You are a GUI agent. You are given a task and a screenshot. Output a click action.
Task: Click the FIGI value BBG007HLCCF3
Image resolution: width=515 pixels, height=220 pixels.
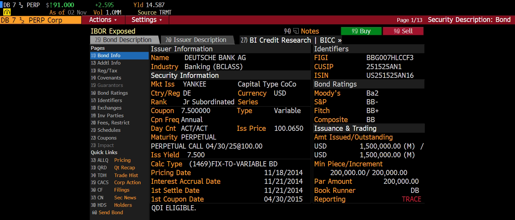tap(390, 58)
